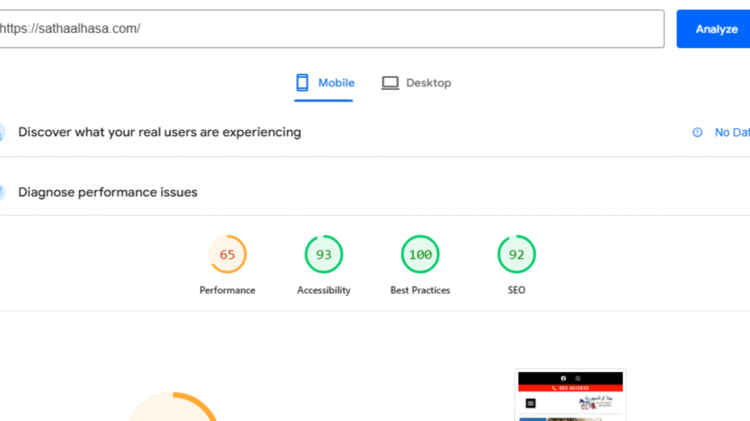Click the Analyze button
Viewport: 750px width, 421px height.
coord(713,29)
